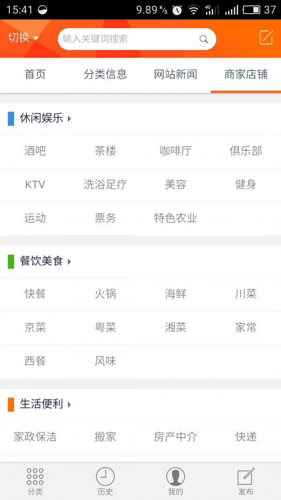This screenshot has width=281, height=500.
Task: Open the KTV category link
Action: point(35,185)
